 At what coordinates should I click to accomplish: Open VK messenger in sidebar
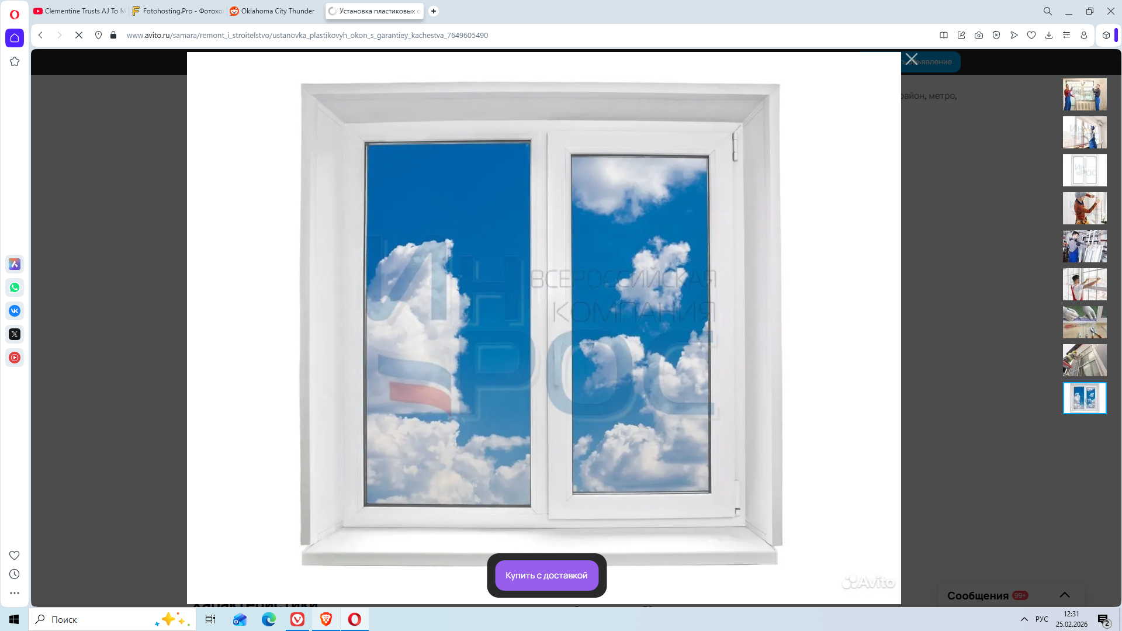15,311
